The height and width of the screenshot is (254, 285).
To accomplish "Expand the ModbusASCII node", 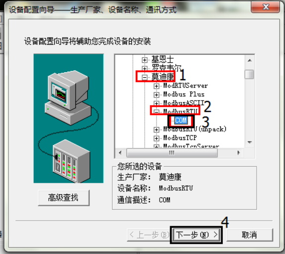I will (156, 104).
